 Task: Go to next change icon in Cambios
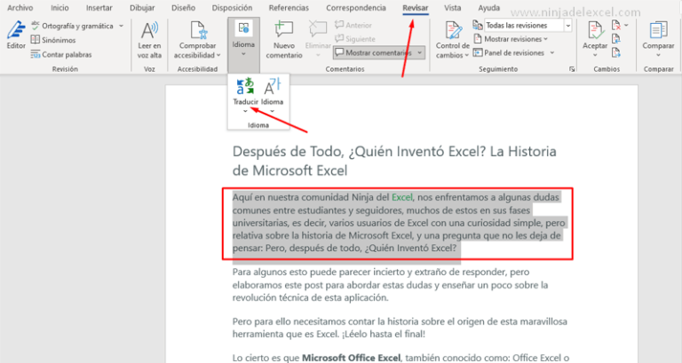tap(616, 53)
